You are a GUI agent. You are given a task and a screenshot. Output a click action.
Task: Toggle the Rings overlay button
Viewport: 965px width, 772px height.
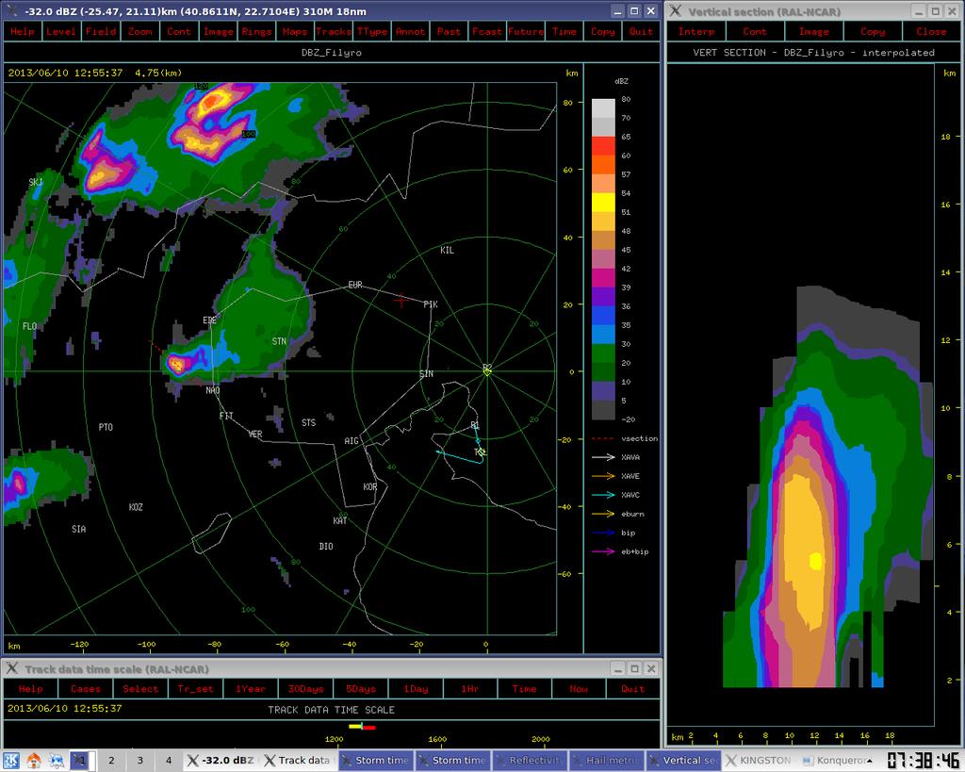pyautogui.click(x=256, y=31)
